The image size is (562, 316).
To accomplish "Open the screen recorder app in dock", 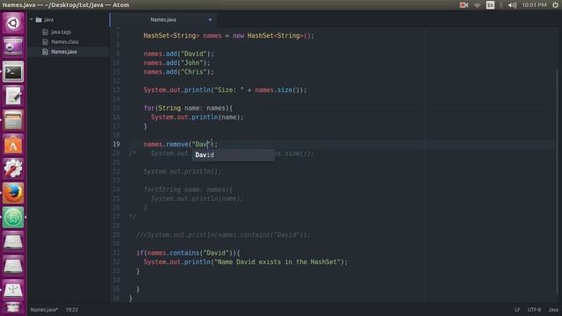I will [13, 47].
